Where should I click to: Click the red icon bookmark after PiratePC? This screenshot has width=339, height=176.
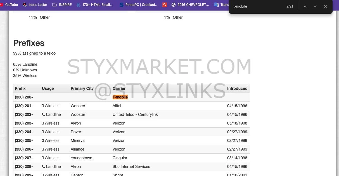pyautogui.click(x=165, y=5)
